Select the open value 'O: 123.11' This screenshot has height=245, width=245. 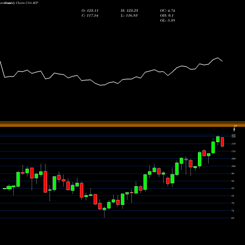click(90, 11)
